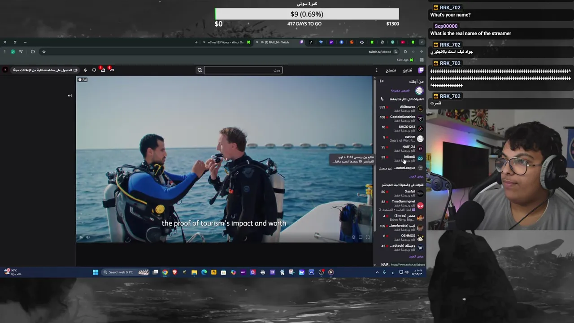Open the whispers chat bubble icon
Screen dimensions: 574x323
(94, 70)
